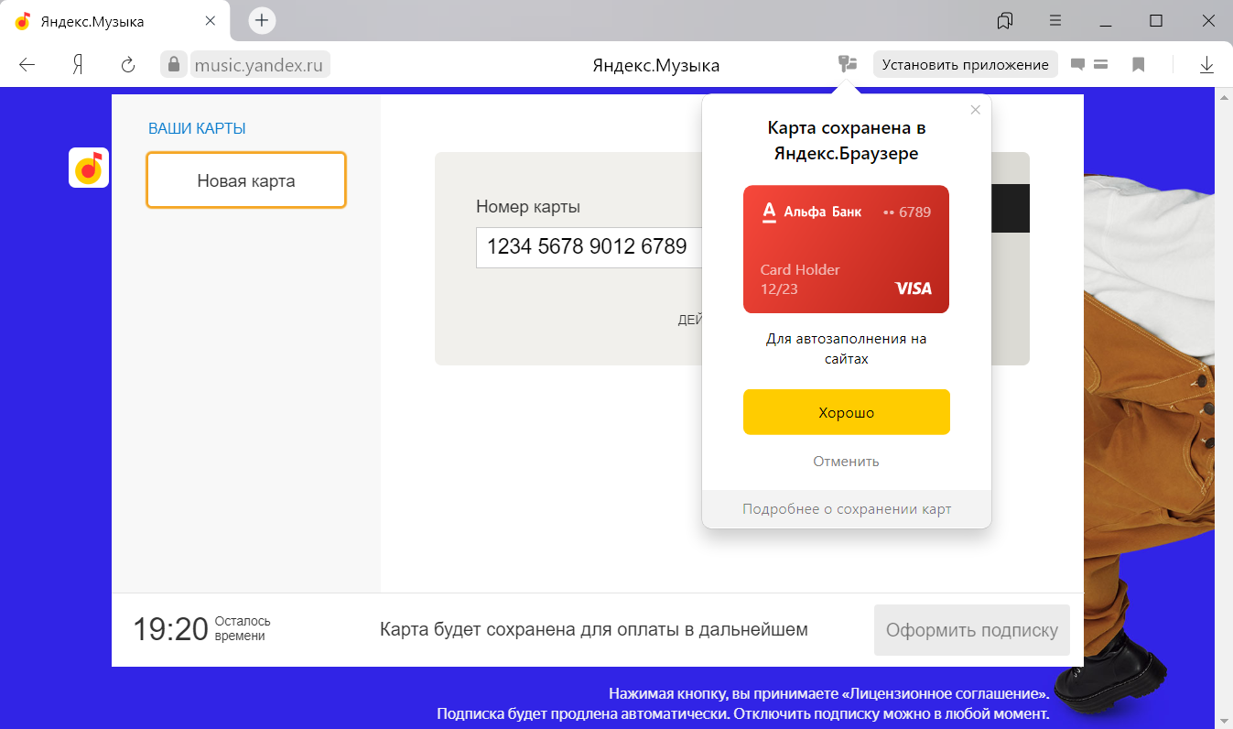Click Отменить in the popup

[846, 462]
